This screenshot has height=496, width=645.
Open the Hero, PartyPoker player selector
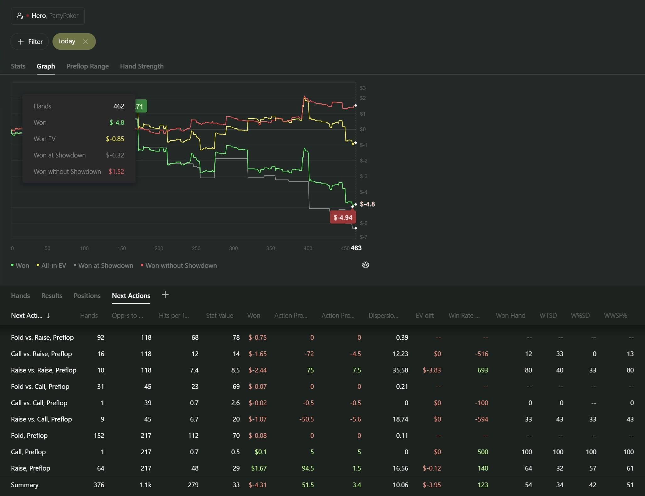[48, 16]
